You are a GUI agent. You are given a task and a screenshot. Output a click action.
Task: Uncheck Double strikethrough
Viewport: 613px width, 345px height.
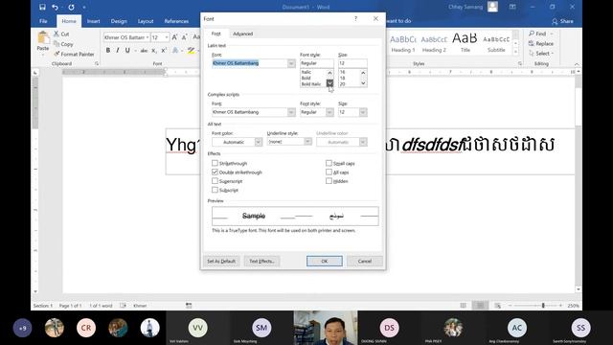[x=215, y=172]
